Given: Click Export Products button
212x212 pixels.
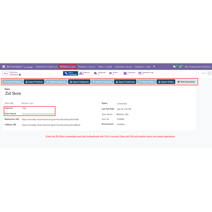Looking at the screenshot, I should click(34, 82).
